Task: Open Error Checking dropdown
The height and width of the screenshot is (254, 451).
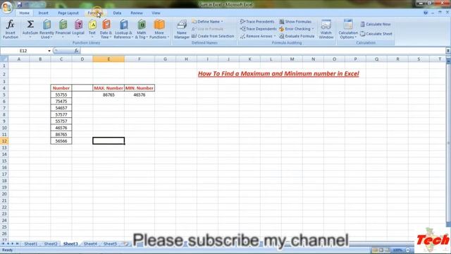Action: (297, 29)
